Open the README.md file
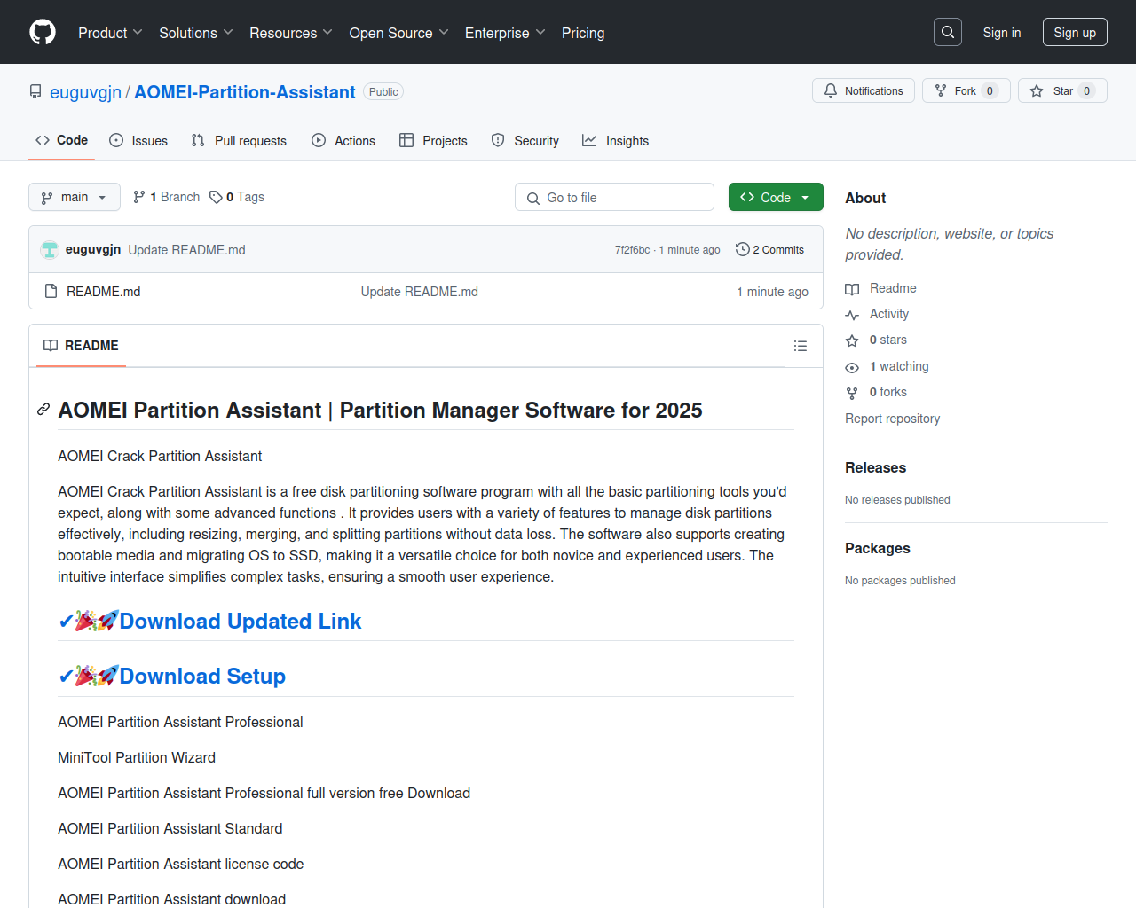 pyautogui.click(x=104, y=291)
